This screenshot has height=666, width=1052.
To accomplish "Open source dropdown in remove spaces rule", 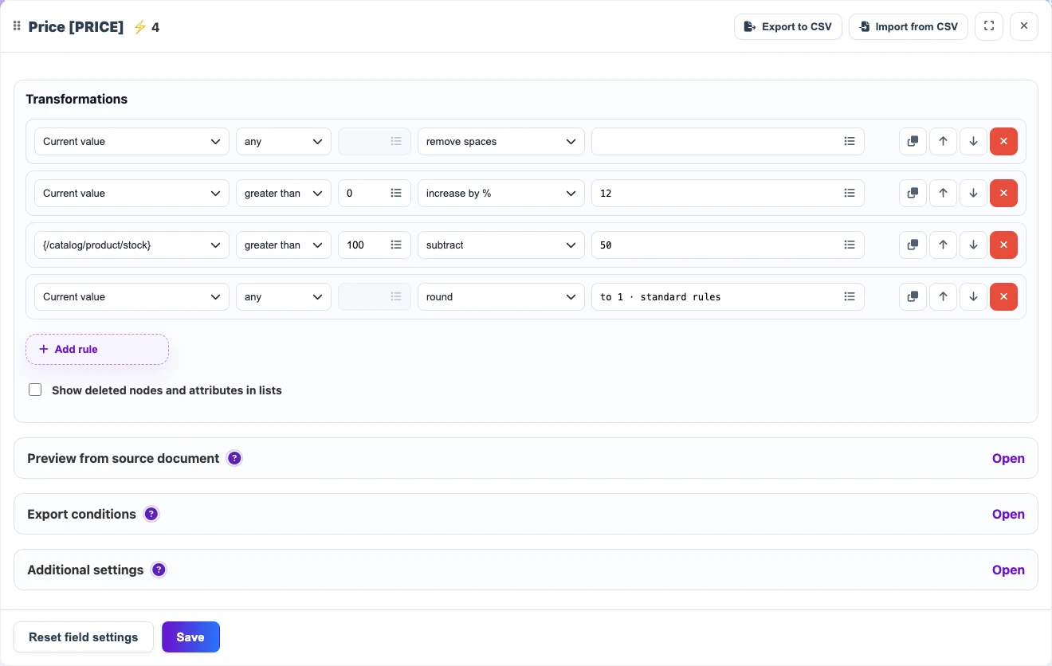I will click(x=131, y=141).
